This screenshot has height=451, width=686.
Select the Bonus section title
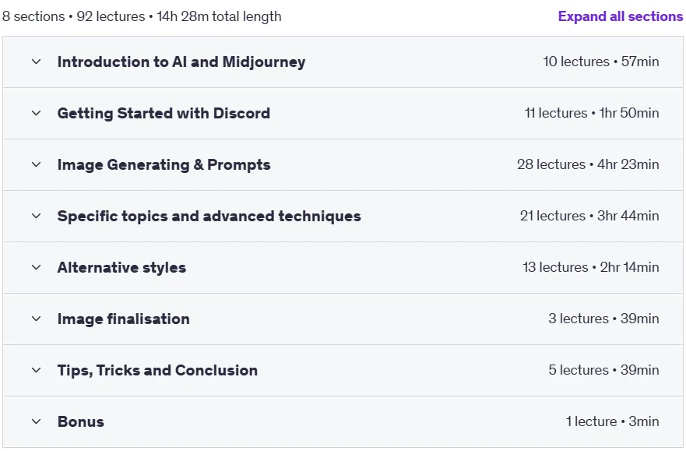point(81,421)
